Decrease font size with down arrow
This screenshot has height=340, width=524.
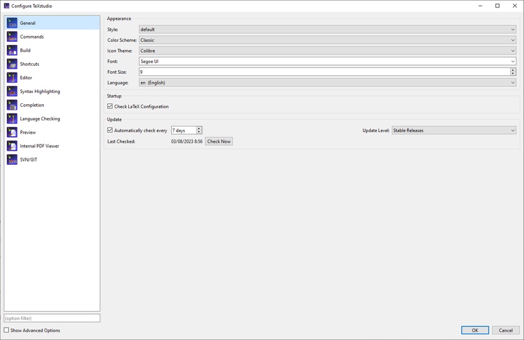[513, 74]
